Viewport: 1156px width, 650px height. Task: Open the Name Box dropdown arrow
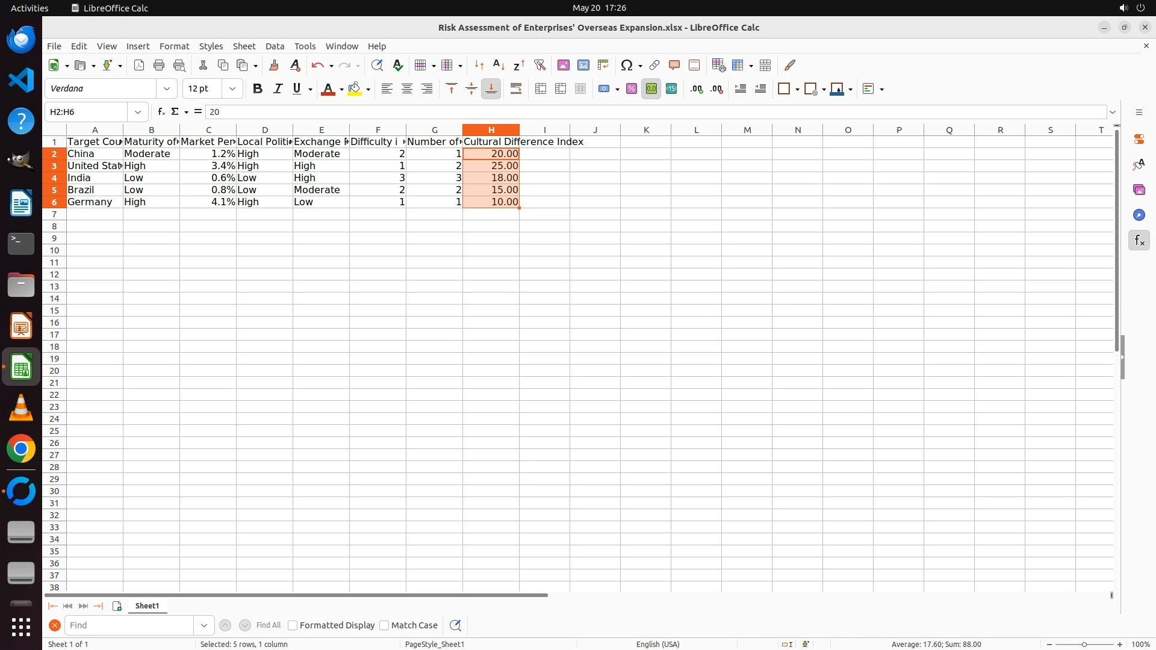(x=138, y=112)
